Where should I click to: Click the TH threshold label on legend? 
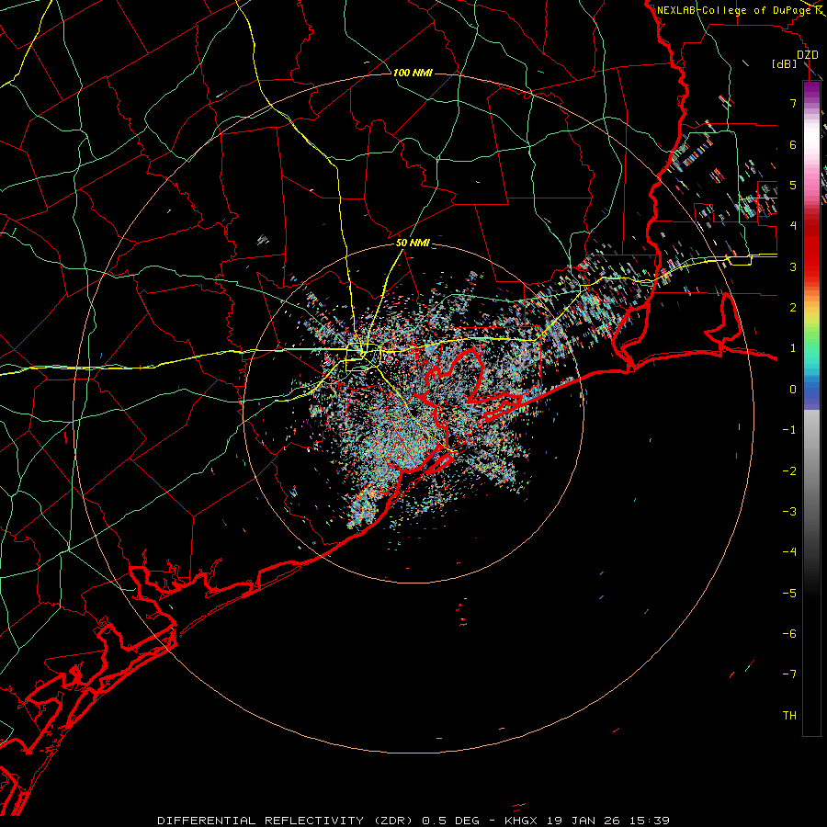pos(789,715)
